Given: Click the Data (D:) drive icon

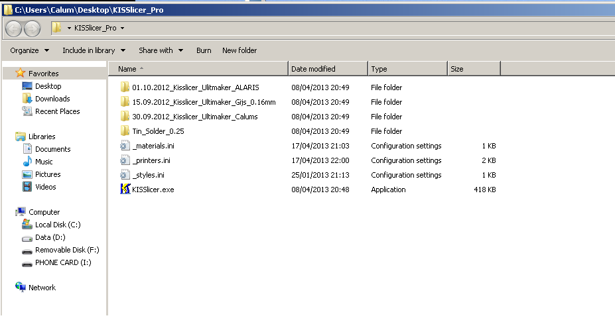Looking at the screenshot, I should 27,239.
